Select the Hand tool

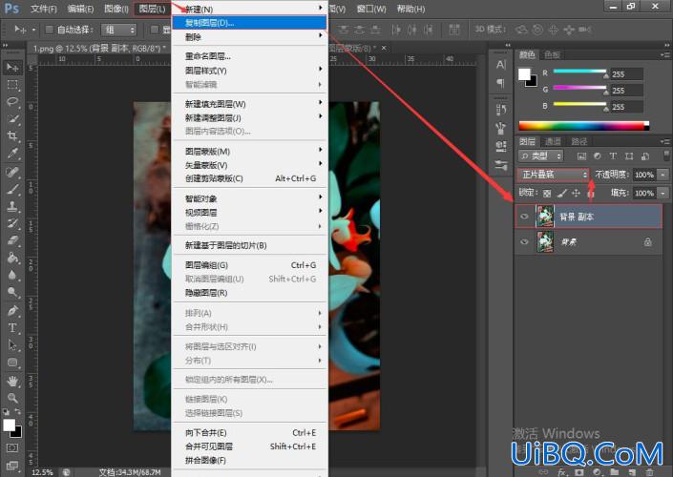(x=12, y=381)
